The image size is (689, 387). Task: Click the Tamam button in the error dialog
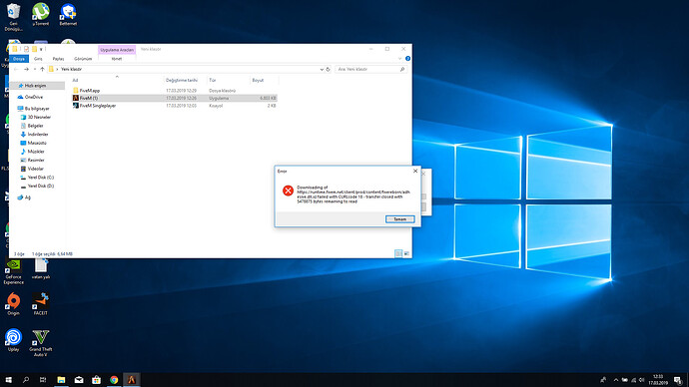(x=399, y=219)
